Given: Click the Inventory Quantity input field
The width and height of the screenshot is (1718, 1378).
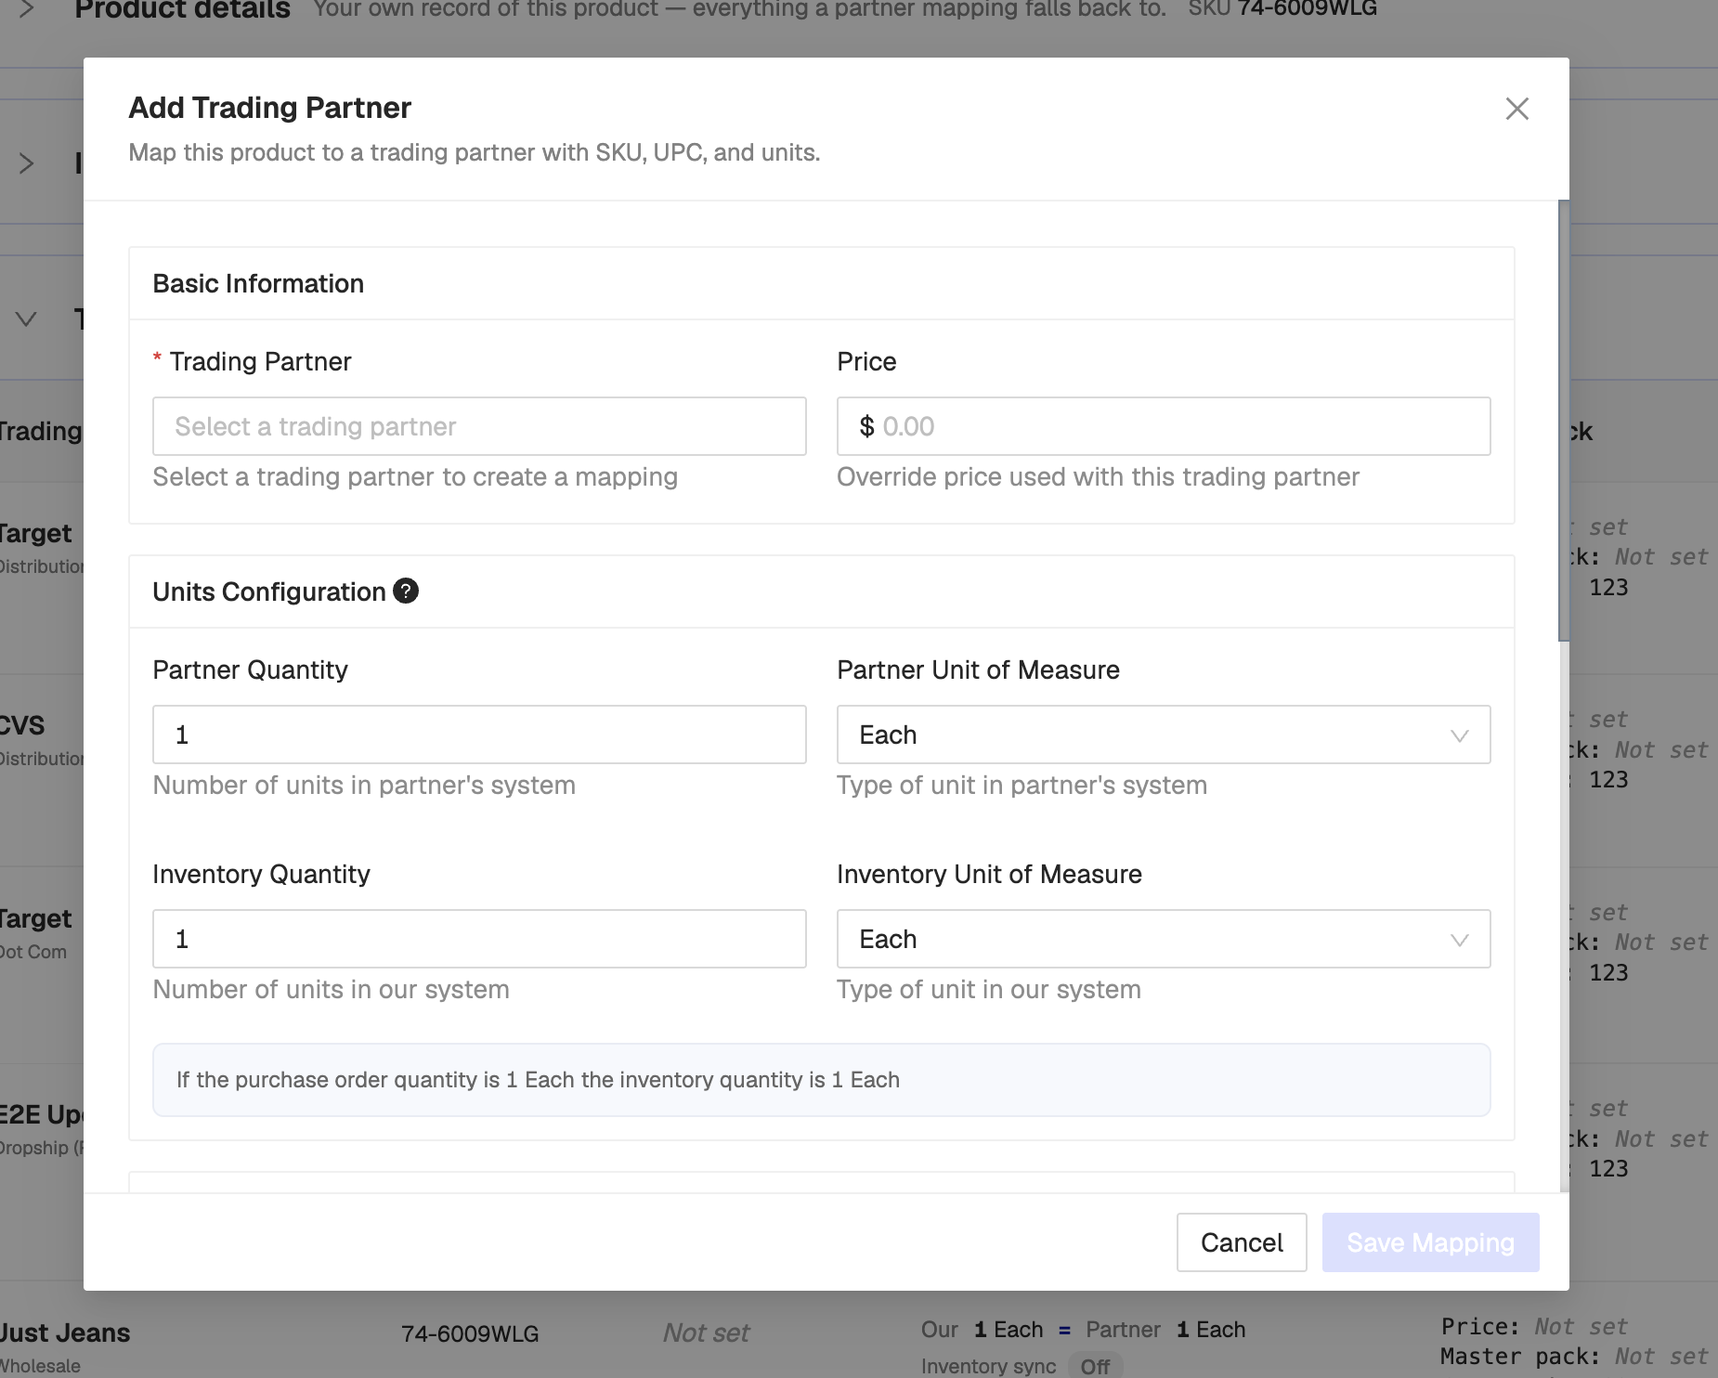Looking at the screenshot, I should tap(479, 939).
